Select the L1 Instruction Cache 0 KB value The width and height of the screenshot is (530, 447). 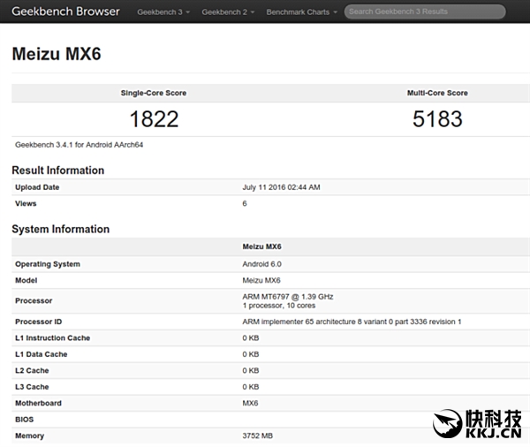(x=251, y=337)
